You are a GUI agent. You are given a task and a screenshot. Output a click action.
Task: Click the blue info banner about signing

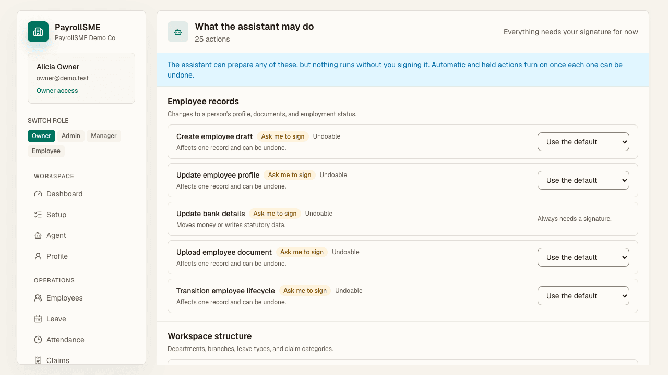pos(403,70)
